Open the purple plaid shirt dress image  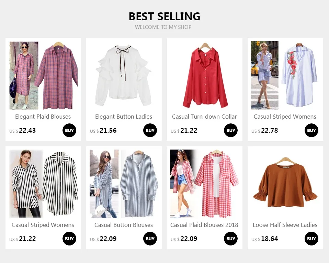43,76
